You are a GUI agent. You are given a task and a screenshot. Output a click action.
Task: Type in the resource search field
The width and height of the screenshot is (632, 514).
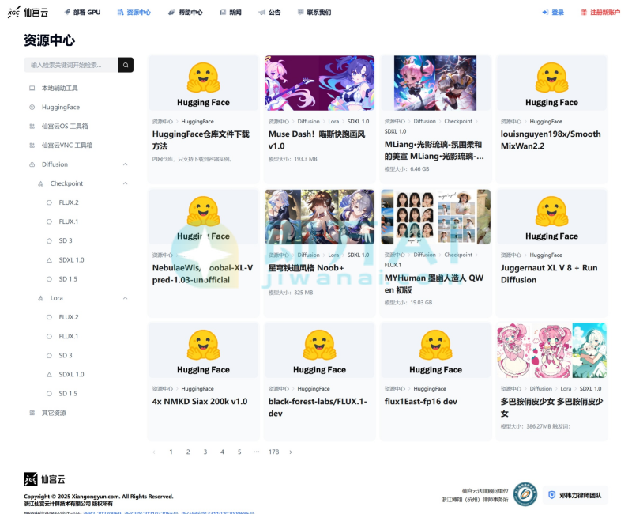(x=70, y=65)
